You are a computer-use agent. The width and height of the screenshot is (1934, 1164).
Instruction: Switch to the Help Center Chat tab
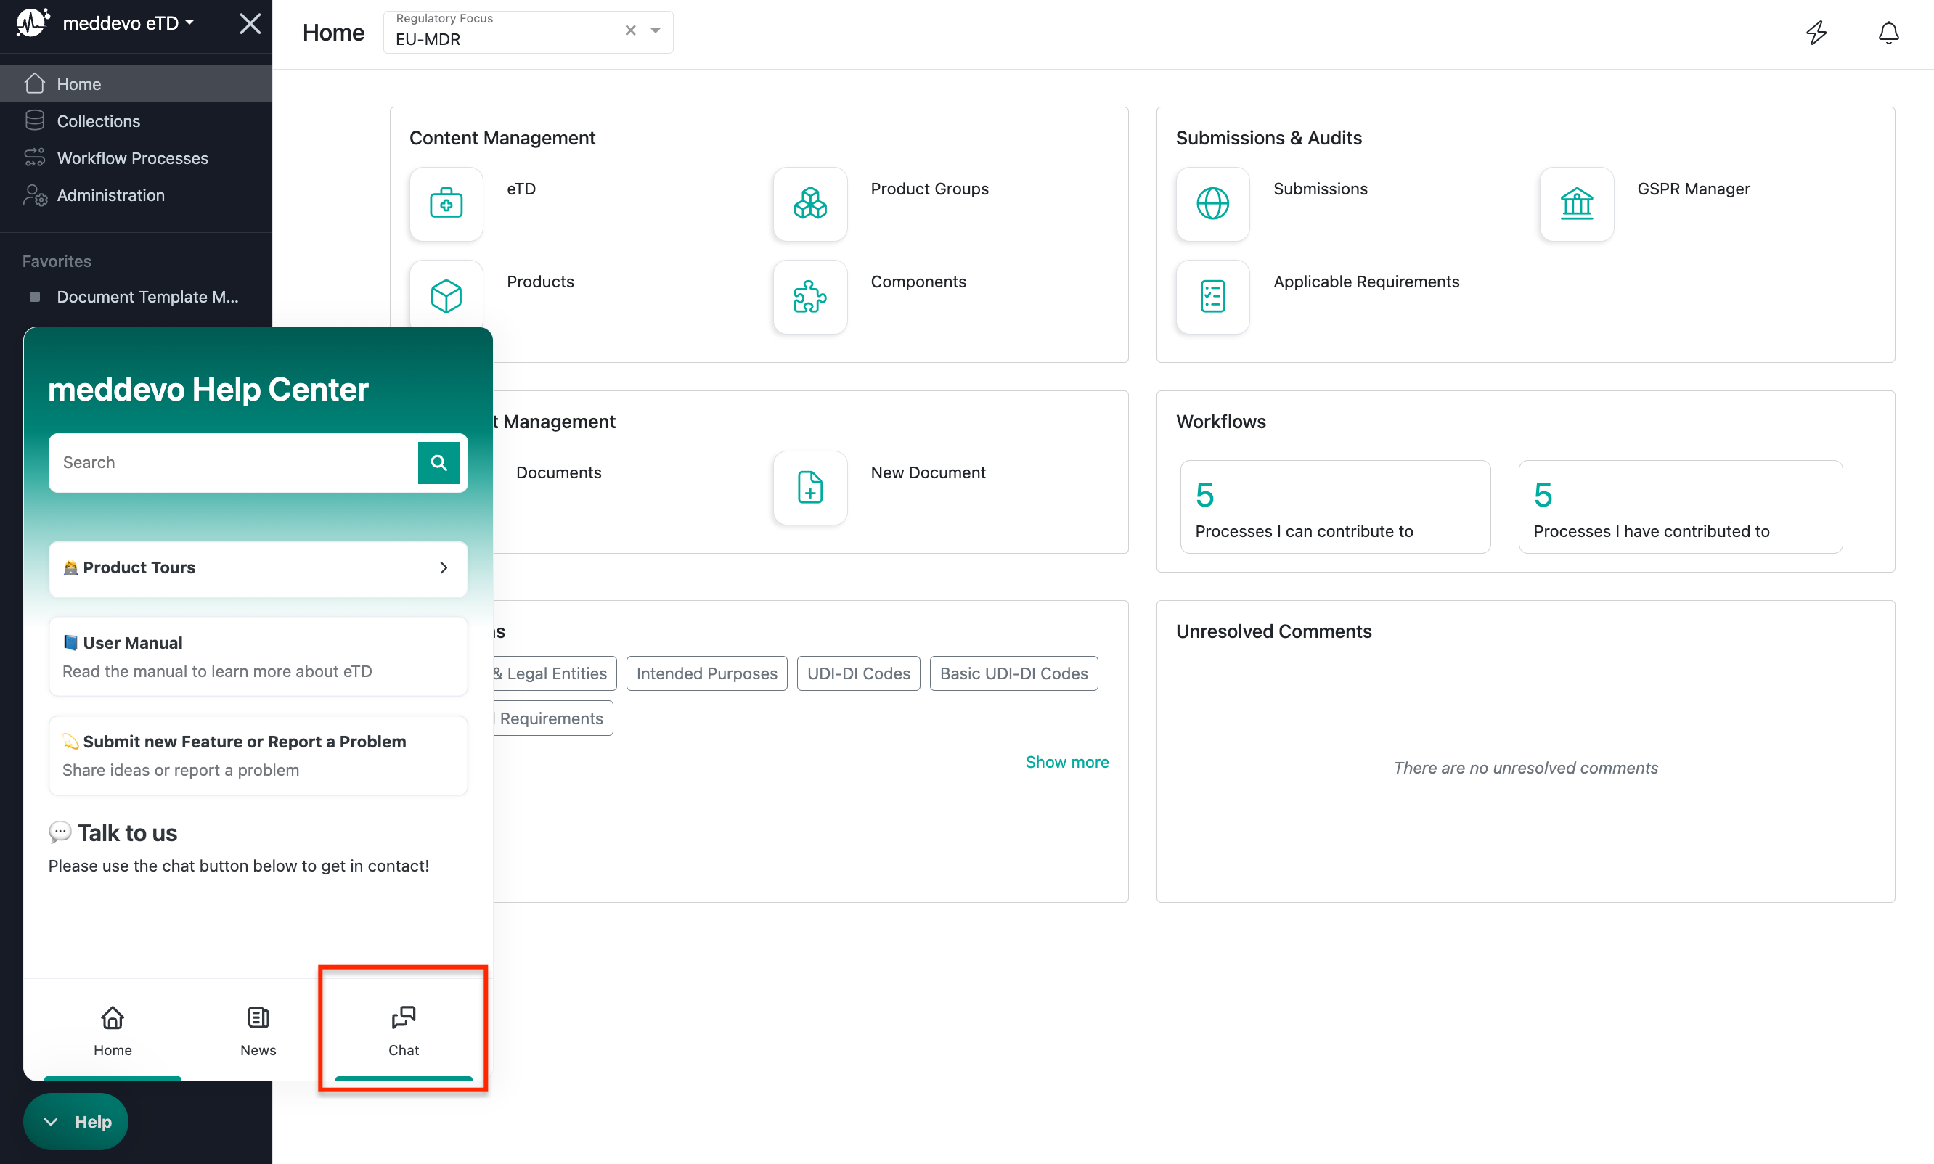403,1030
